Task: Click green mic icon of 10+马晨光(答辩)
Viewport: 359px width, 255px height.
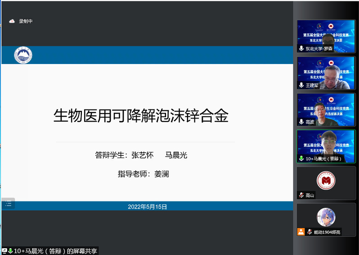Action: [301, 159]
